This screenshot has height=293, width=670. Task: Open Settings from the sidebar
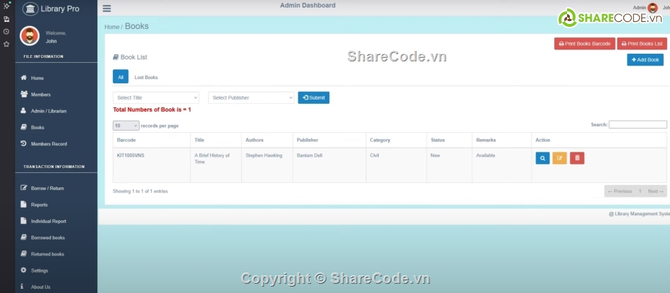point(39,270)
